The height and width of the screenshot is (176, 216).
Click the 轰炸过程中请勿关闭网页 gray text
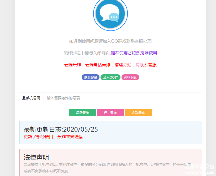pos(87,53)
